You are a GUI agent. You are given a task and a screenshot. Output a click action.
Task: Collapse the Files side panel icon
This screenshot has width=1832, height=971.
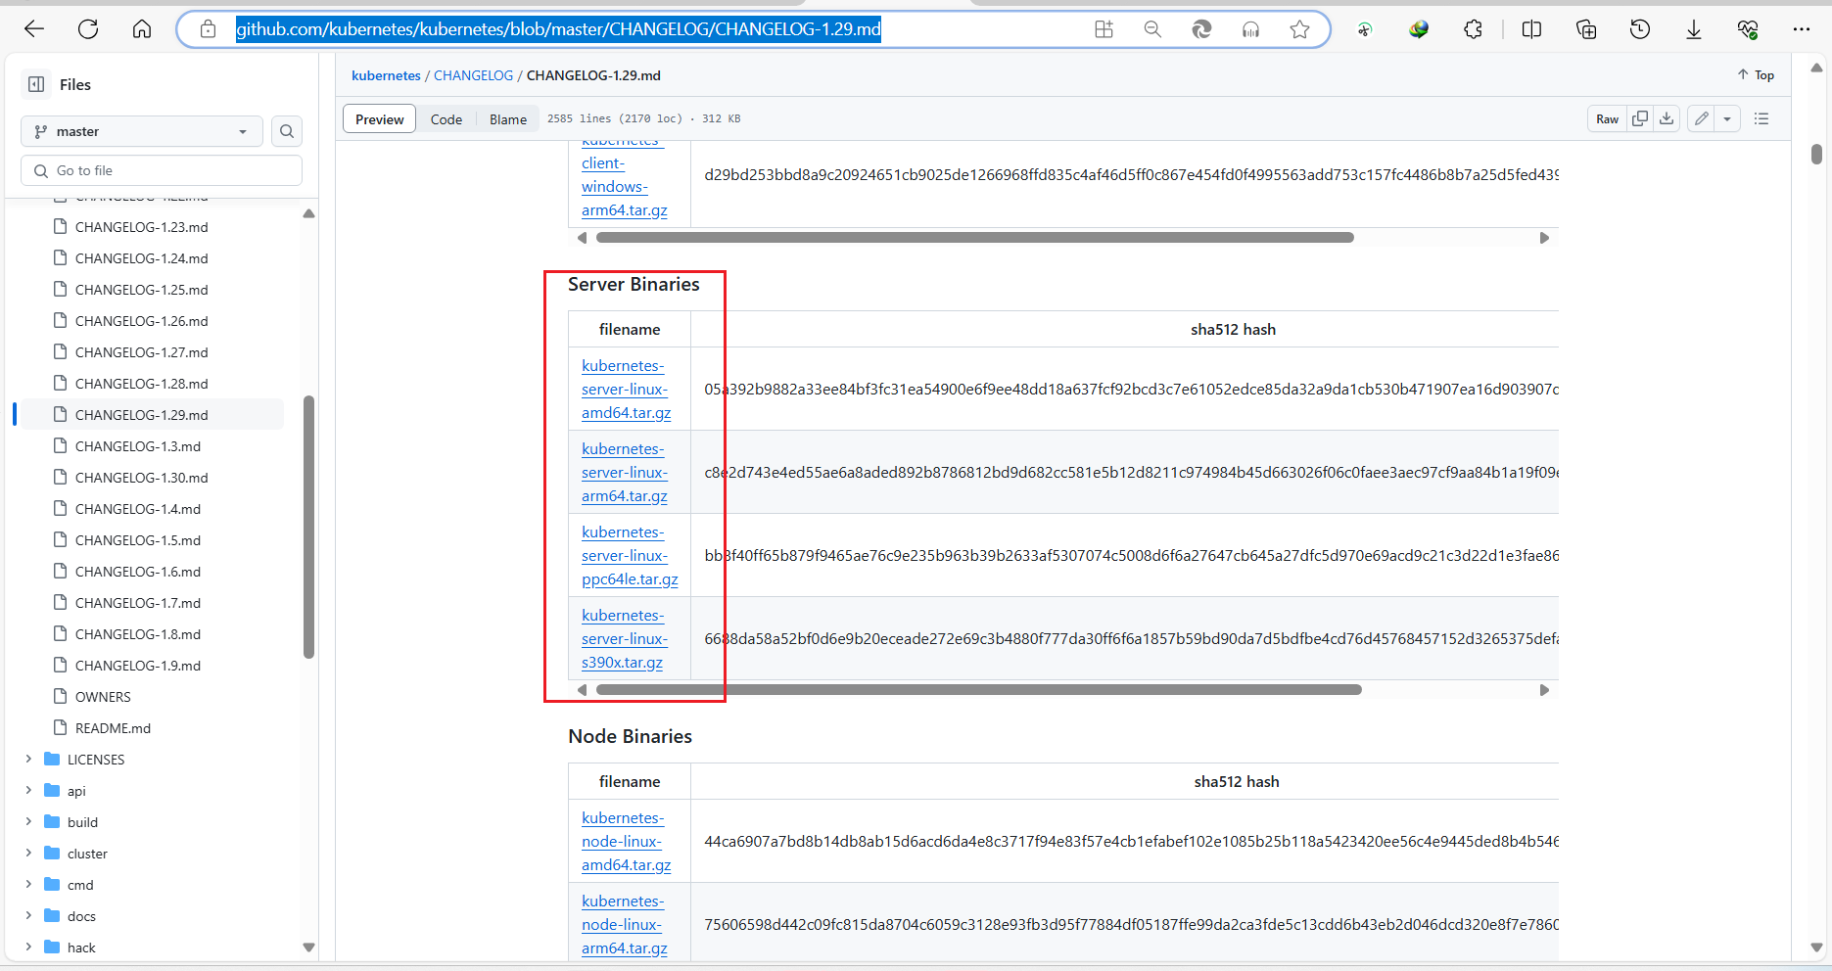(36, 84)
